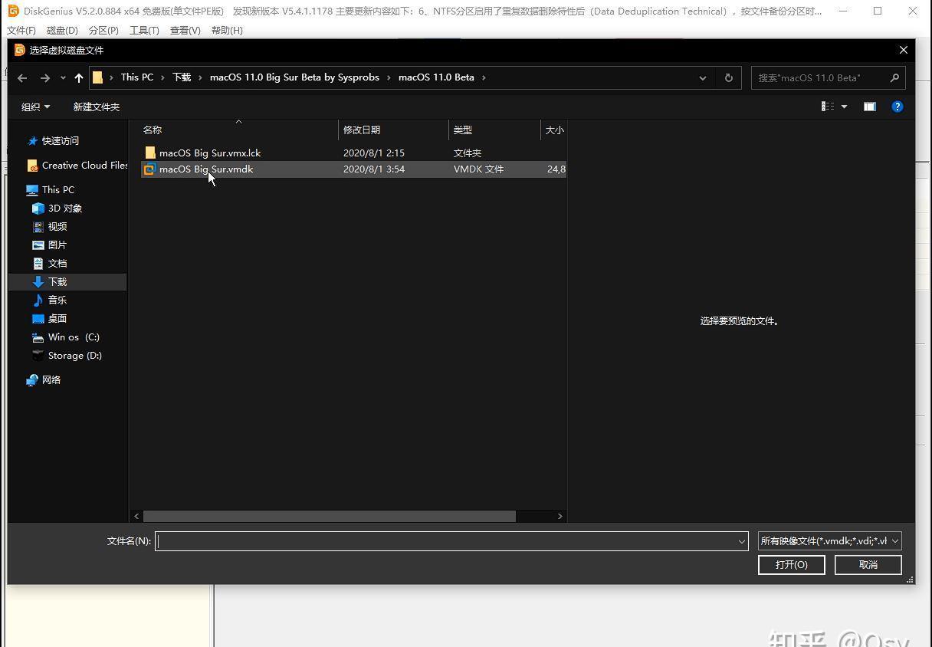
Task: Open help with the question mark icon
Action: pyautogui.click(x=898, y=107)
